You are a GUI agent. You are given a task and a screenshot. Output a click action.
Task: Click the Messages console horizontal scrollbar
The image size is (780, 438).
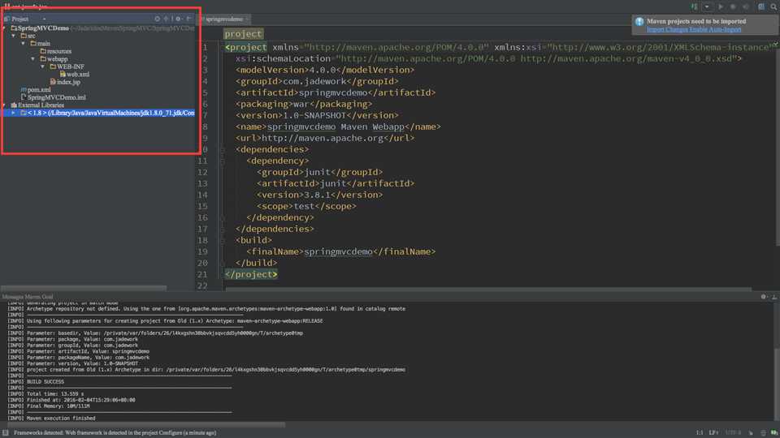click(146, 425)
